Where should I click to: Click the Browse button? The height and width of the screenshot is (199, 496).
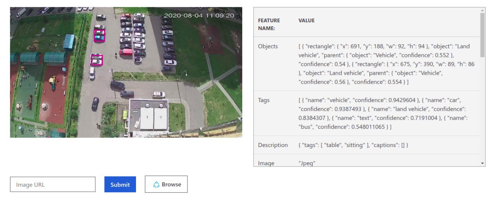click(x=166, y=184)
